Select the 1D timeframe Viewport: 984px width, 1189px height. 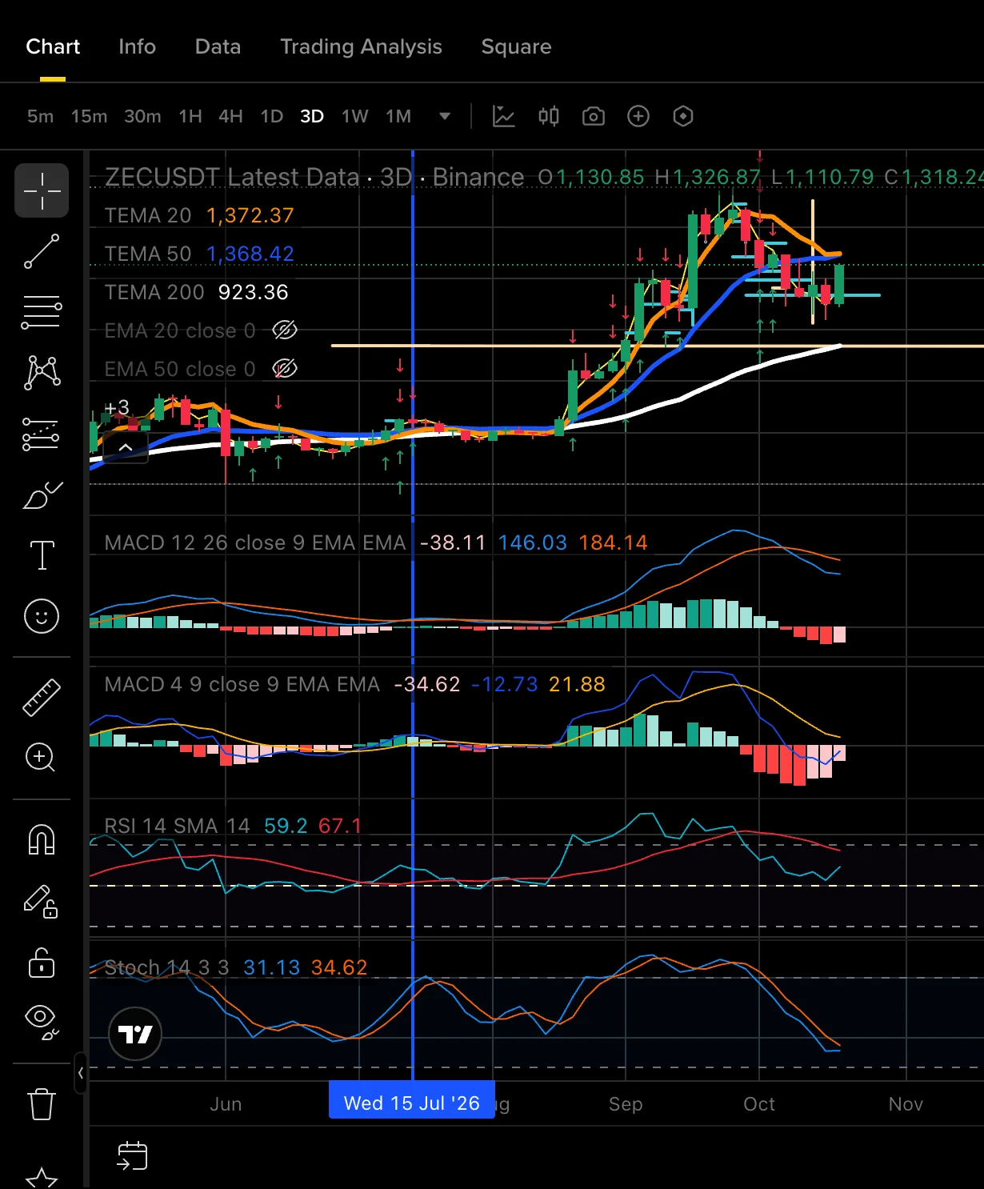tap(272, 117)
